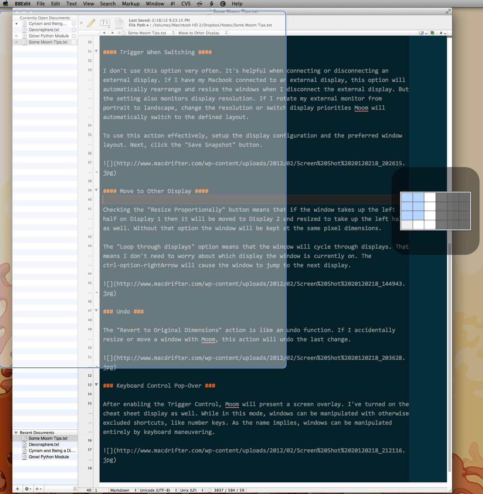Click the vertical scrollbar thumb
Viewport: 483px width, 494px height.
(449, 357)
